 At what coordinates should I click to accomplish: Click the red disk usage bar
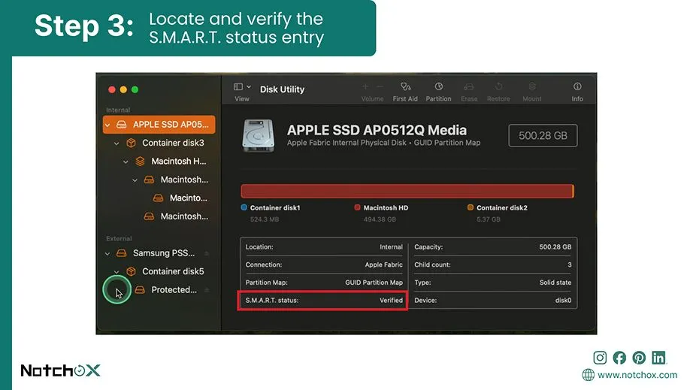pyautogui.click(x=407, y=192)
